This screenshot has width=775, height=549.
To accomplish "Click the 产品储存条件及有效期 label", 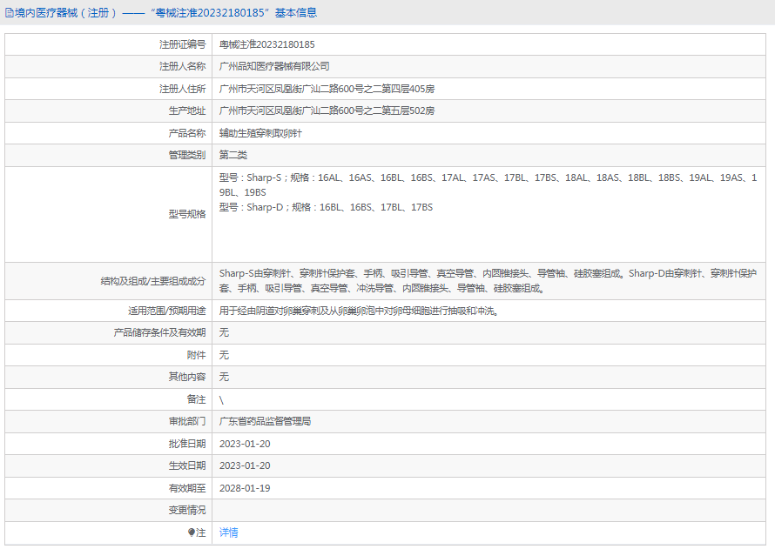I will [159, 332].
